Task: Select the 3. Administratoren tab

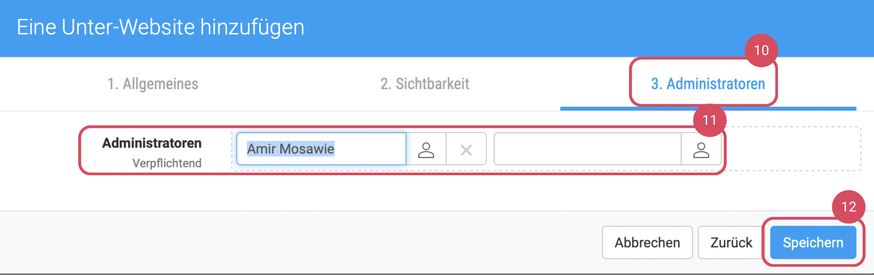Action: point(708,84)
